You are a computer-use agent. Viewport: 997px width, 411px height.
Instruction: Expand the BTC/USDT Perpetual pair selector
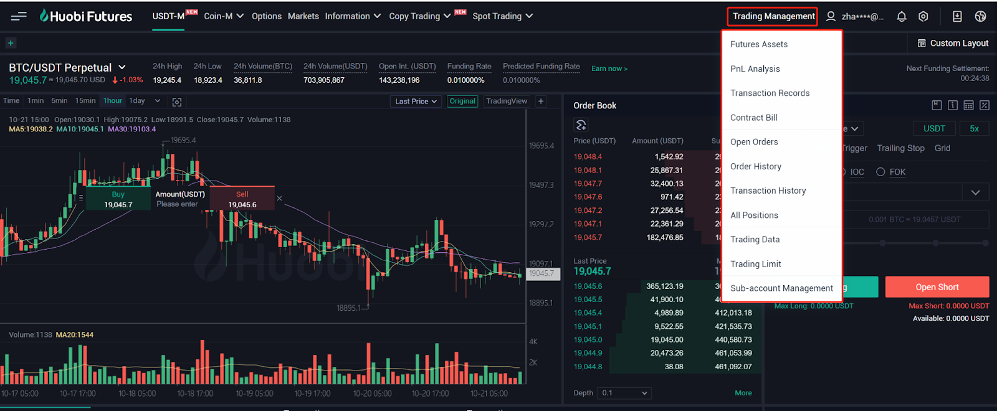click(122, 67)
